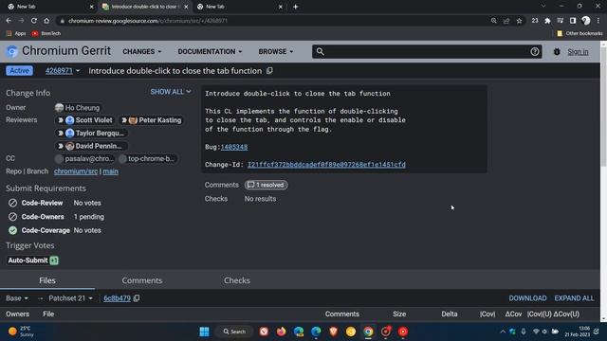Open the Base patchset dropdown
Viewport: 607px width, 341px height.
click(x=17, y=298)
